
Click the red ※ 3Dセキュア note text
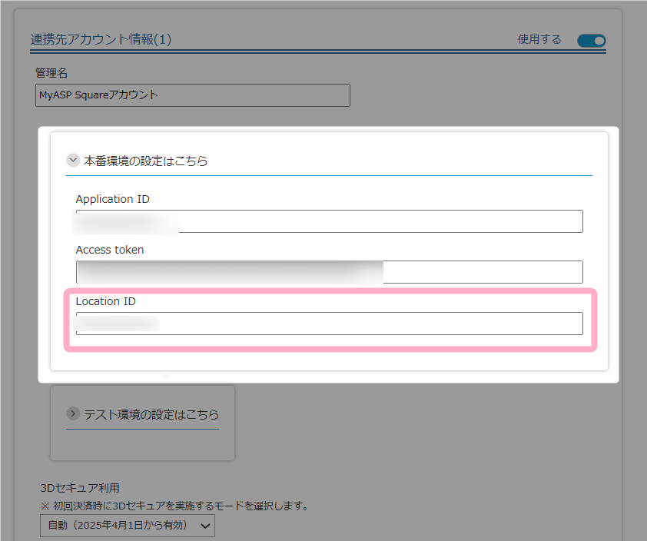[x=174, y=506]
